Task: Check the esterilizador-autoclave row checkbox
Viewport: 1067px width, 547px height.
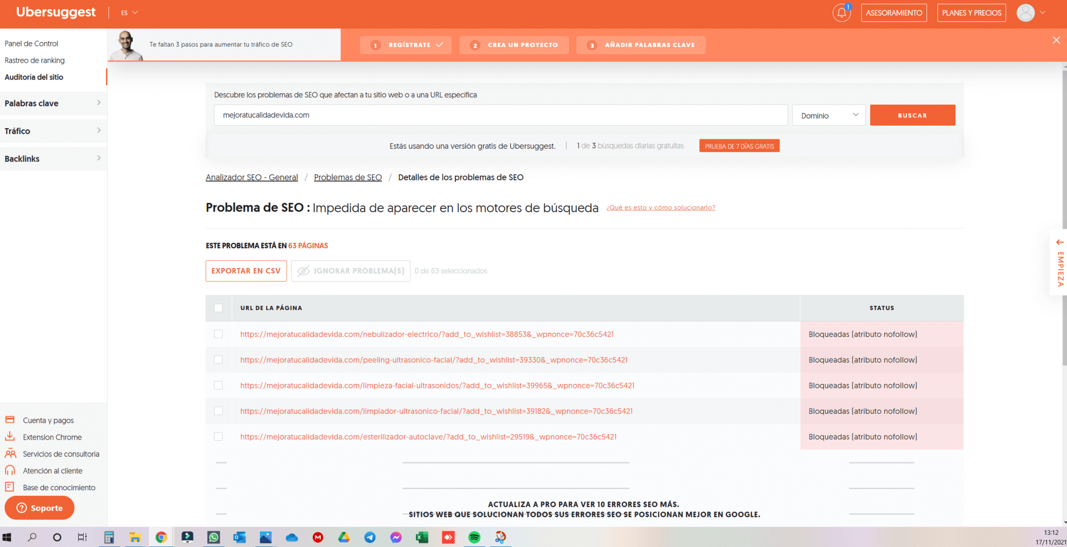Action: [x=219, y=437]
